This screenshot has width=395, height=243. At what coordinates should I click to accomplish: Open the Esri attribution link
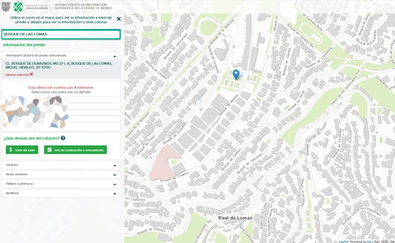click(x=369, y=241)
